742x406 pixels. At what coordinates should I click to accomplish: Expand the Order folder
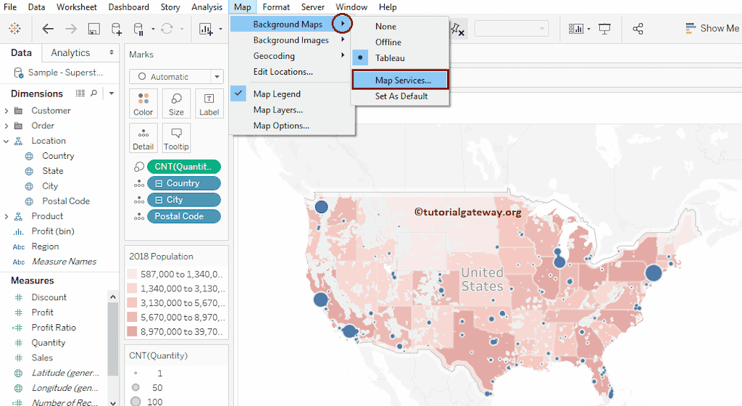point(6,126)
